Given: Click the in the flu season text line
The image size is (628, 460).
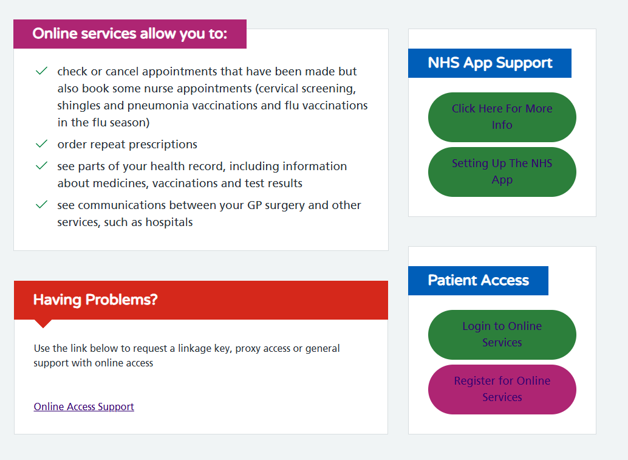Looking at the screenshot, I should pyautogui.click(x=103, y=123).
